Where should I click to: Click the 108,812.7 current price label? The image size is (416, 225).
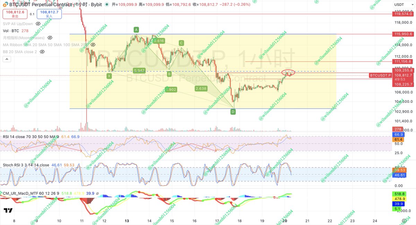point(403,75)
